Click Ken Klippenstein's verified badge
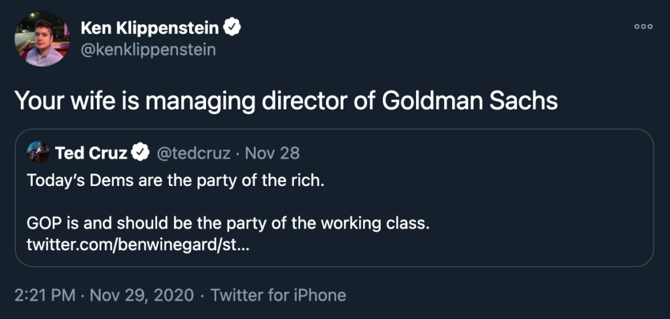The width and height of the screenshot is (670, 319). click(234, 28)
